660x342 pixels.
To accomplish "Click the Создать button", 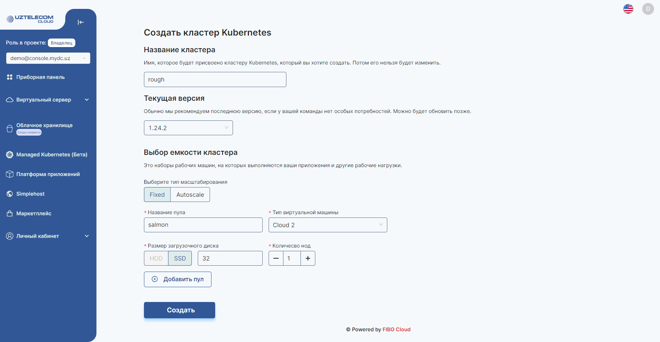I will coord(180,310).
